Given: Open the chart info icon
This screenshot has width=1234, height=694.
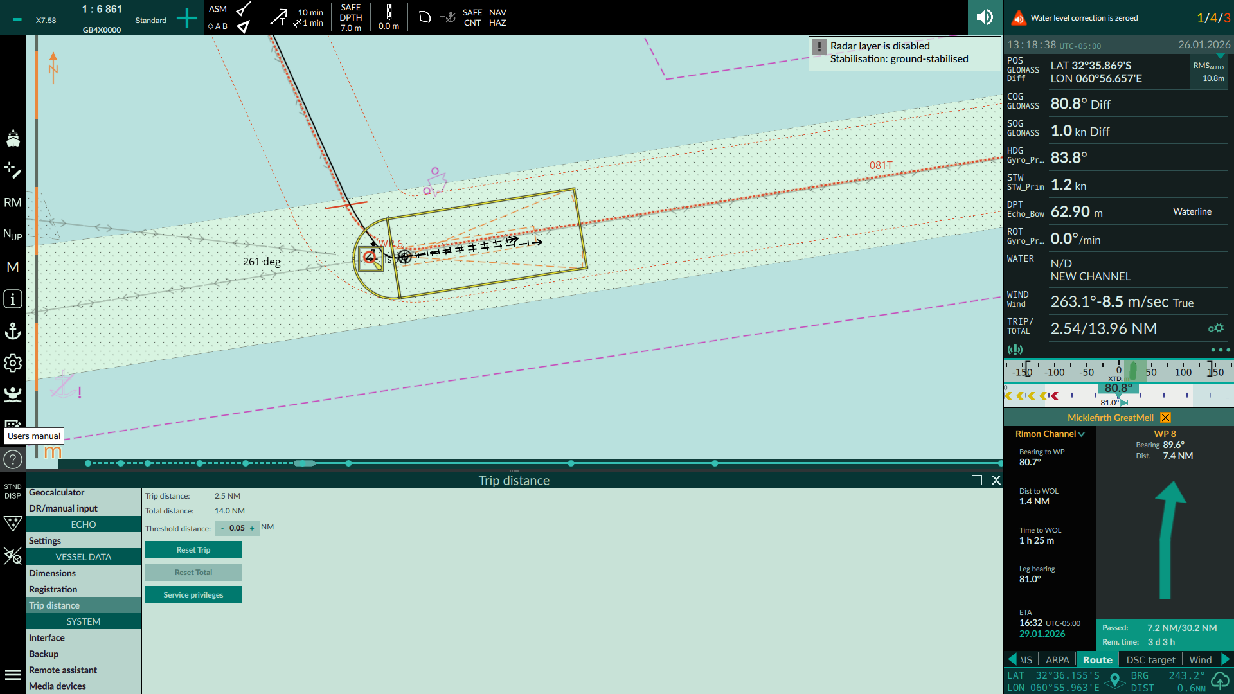Looking at the screenshot, I should pos(13,299).
